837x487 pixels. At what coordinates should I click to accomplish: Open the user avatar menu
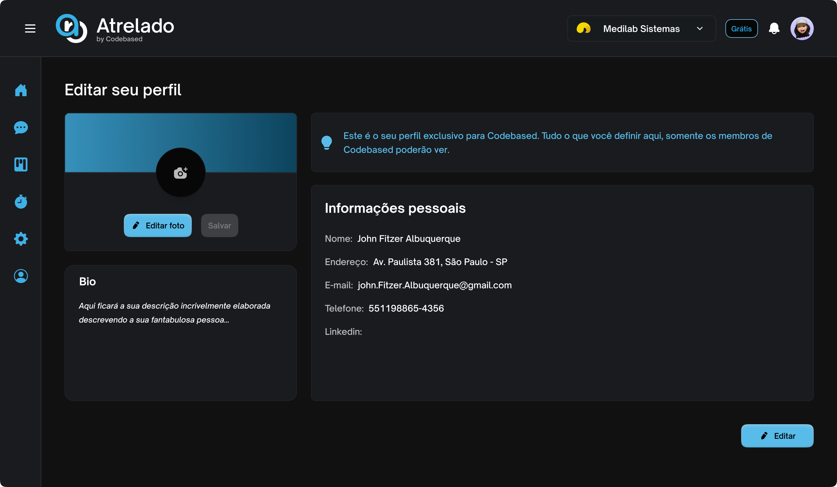[x=802, y=28]
